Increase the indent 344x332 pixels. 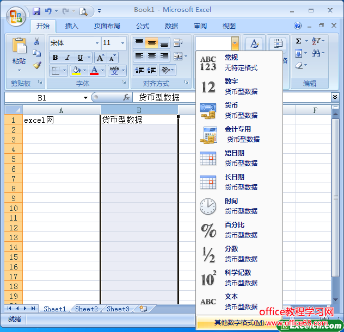tap(151, 70)
